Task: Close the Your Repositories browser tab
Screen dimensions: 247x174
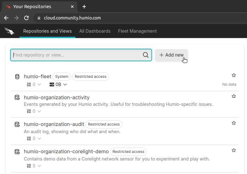Action: pyautogui.click(x=72, y=7)
